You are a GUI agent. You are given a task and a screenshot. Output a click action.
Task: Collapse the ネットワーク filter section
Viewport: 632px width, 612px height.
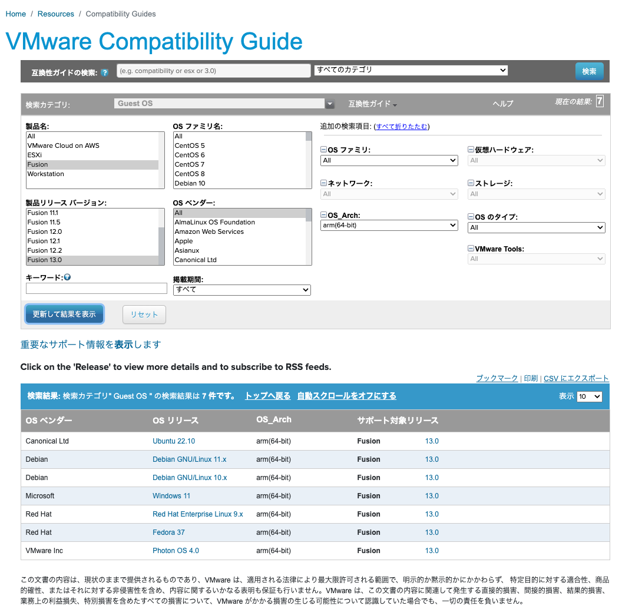(323, 183)
